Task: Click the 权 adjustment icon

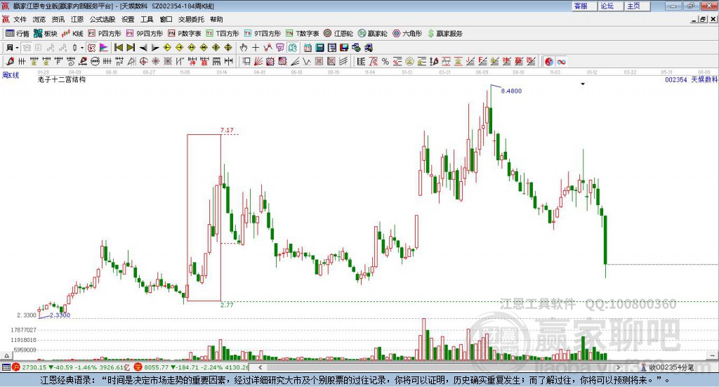Action: coord(92,48)
